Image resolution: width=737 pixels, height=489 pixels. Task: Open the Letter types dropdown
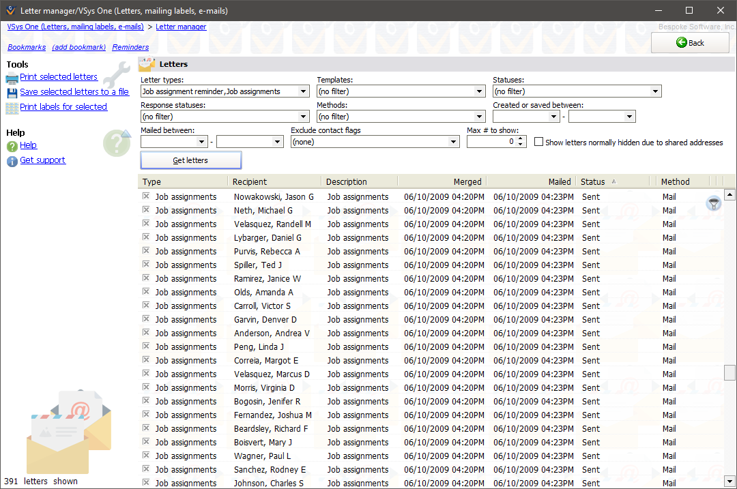click(x=304, y=91)
